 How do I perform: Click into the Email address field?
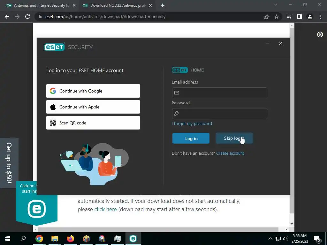point(219,93)
